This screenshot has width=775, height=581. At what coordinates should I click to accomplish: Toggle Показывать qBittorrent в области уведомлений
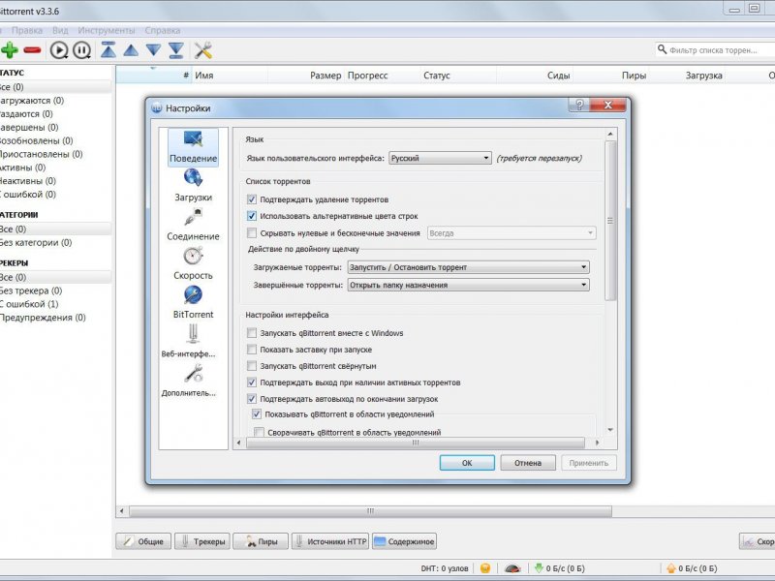(x=257, y=414)
